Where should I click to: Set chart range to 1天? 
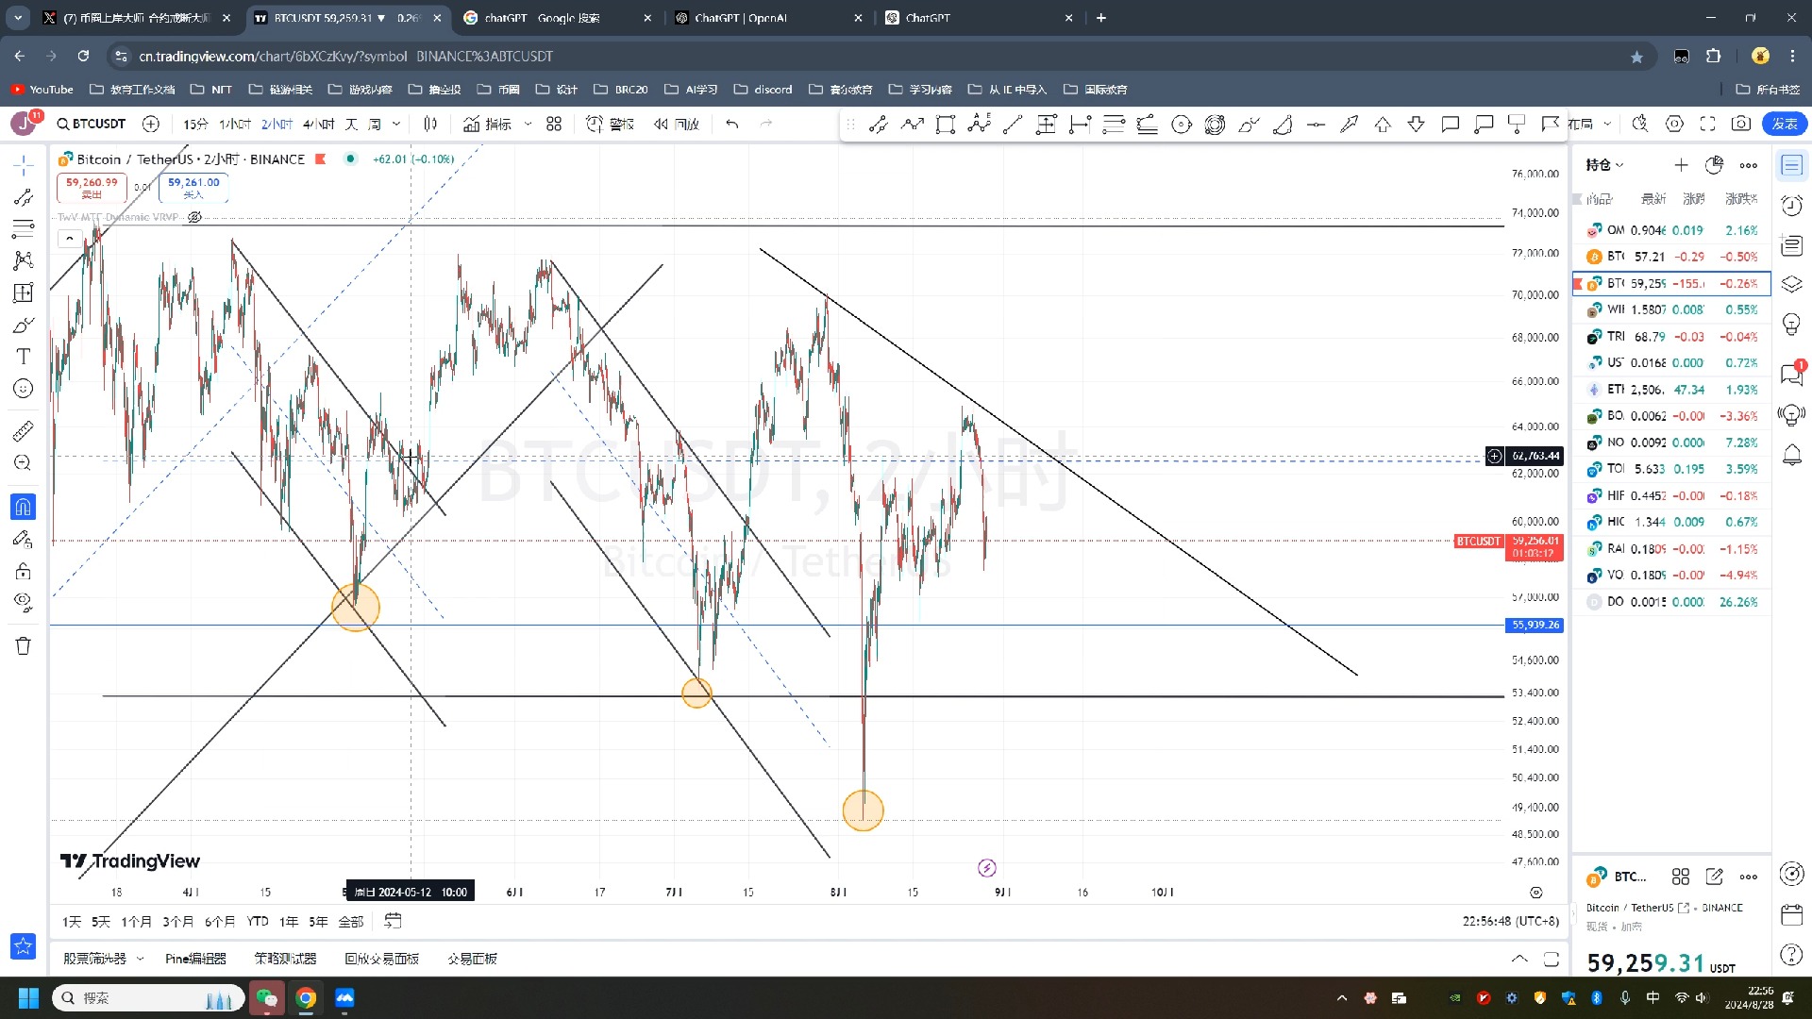[72, 922]
